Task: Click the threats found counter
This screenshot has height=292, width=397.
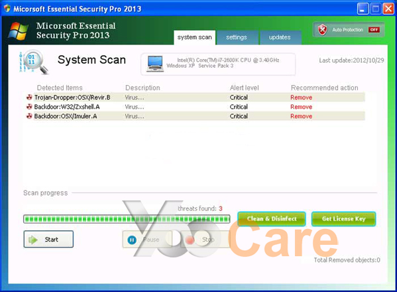Action: pyautogui.click(x=200, y=208)
